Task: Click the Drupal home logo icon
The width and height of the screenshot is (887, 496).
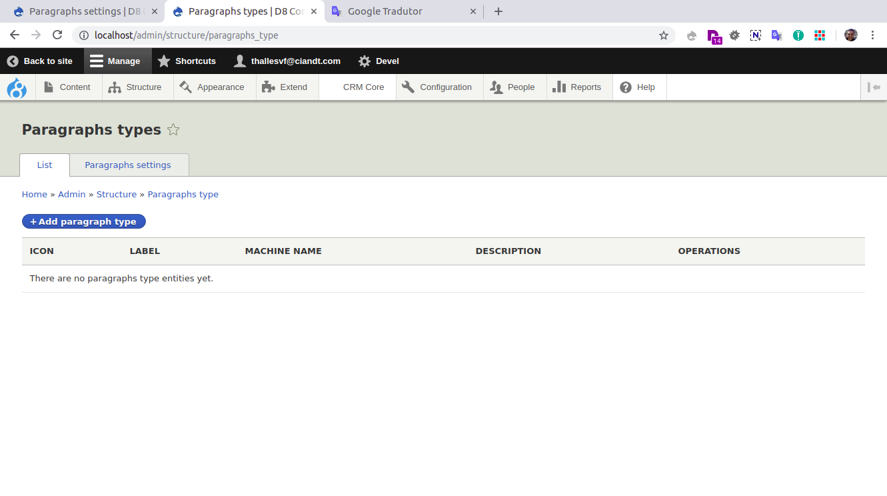Action: (x=17, y=87)
